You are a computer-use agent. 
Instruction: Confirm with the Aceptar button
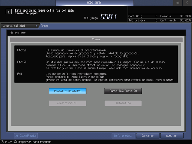(x=172, y=136)
